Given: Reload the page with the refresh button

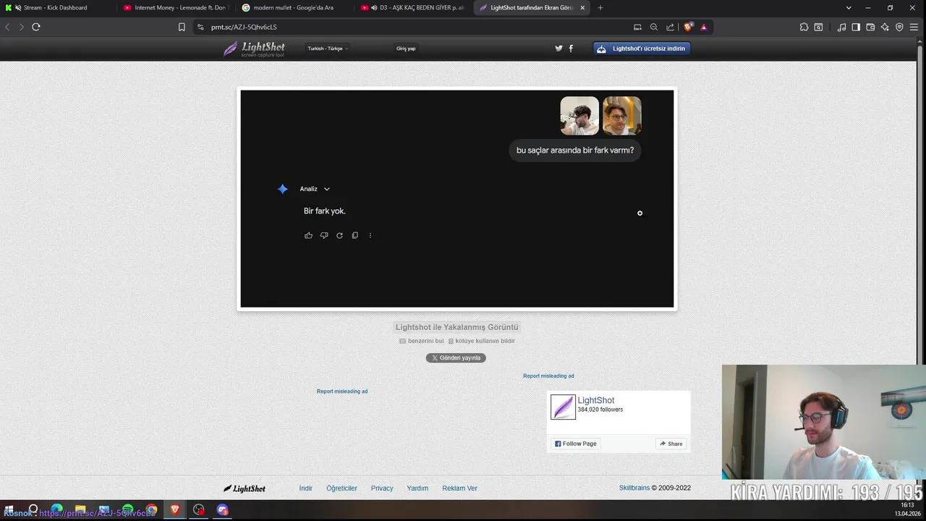Looking at the screenshot, I should click(x=35, y=27).
